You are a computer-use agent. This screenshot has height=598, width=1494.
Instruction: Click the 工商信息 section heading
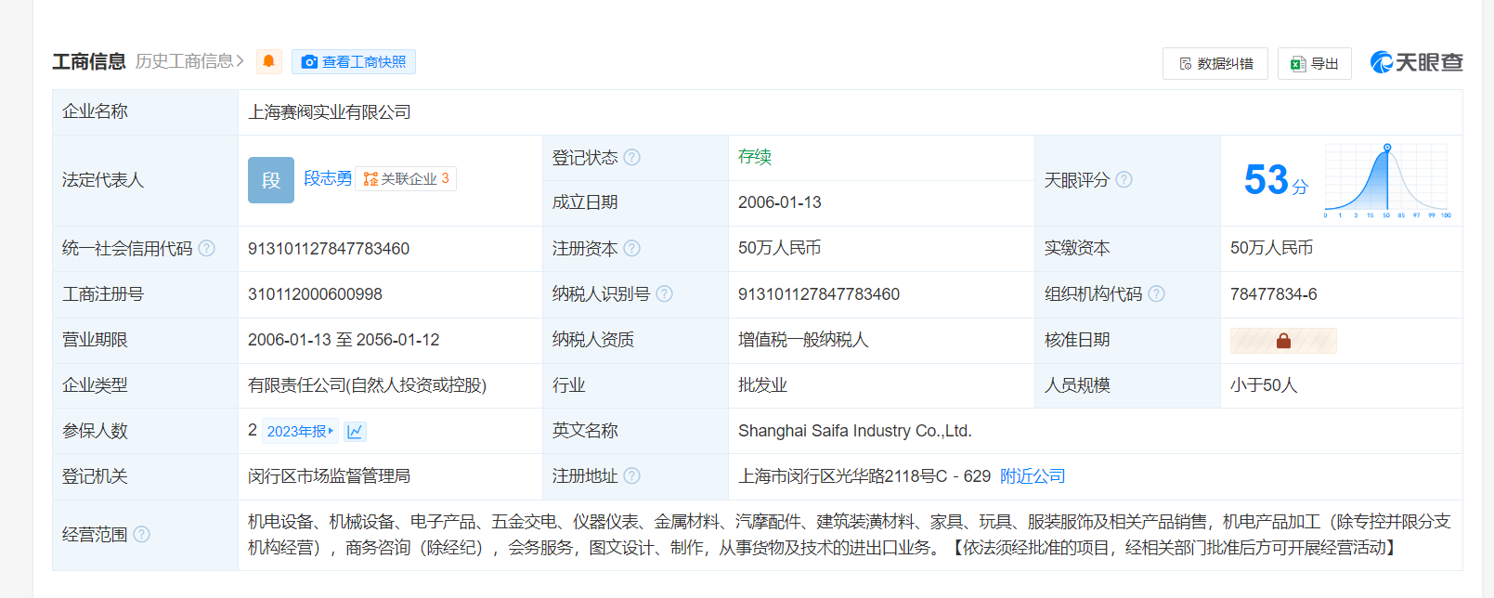point(89,61)
